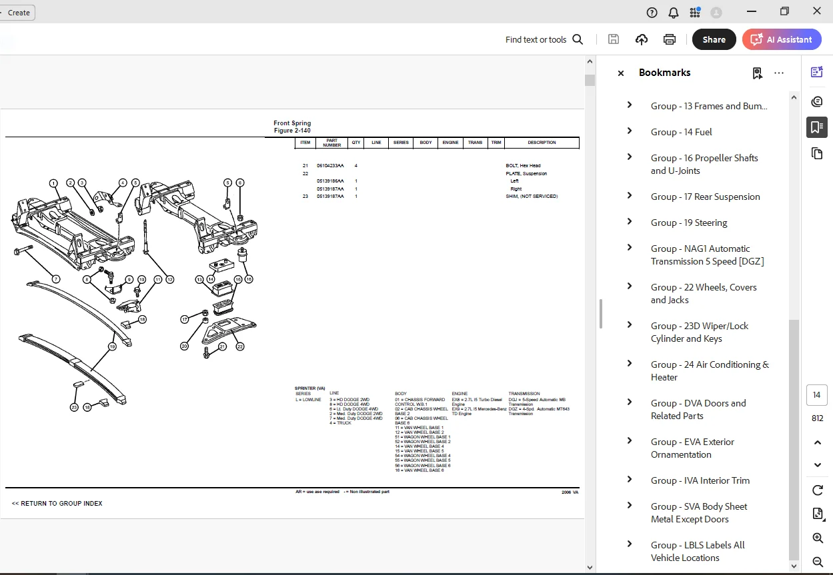The width and height of the screenshot is (833, 575).
Task: Save the file with the disk icon
Action: pyautogui.click(x=614, y=39)
